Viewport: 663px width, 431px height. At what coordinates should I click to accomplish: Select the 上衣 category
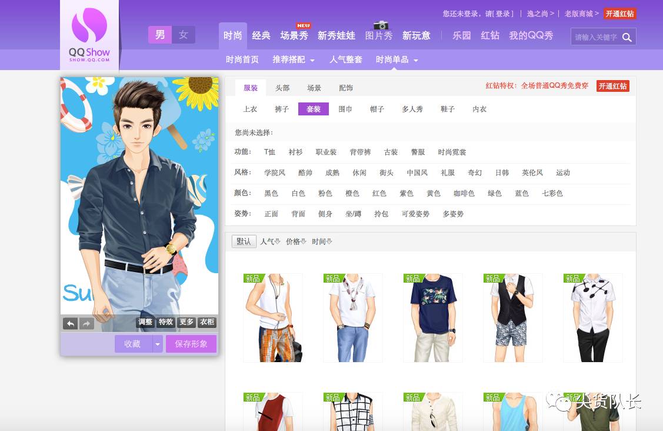click(x=250, y=110)
